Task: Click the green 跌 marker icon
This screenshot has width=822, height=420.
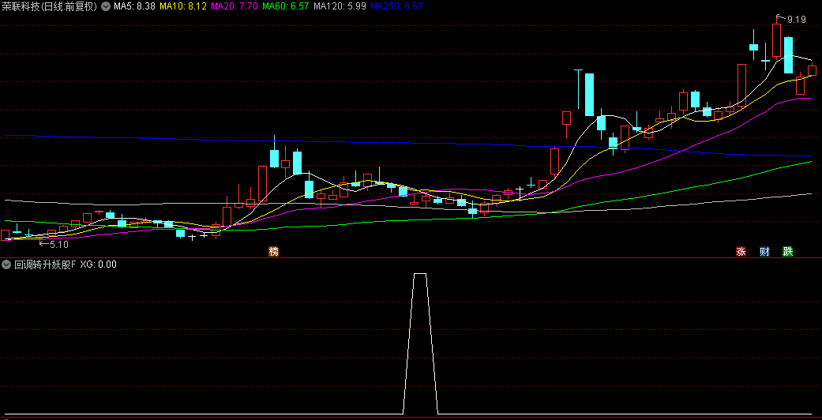Action: coord(787,252)
